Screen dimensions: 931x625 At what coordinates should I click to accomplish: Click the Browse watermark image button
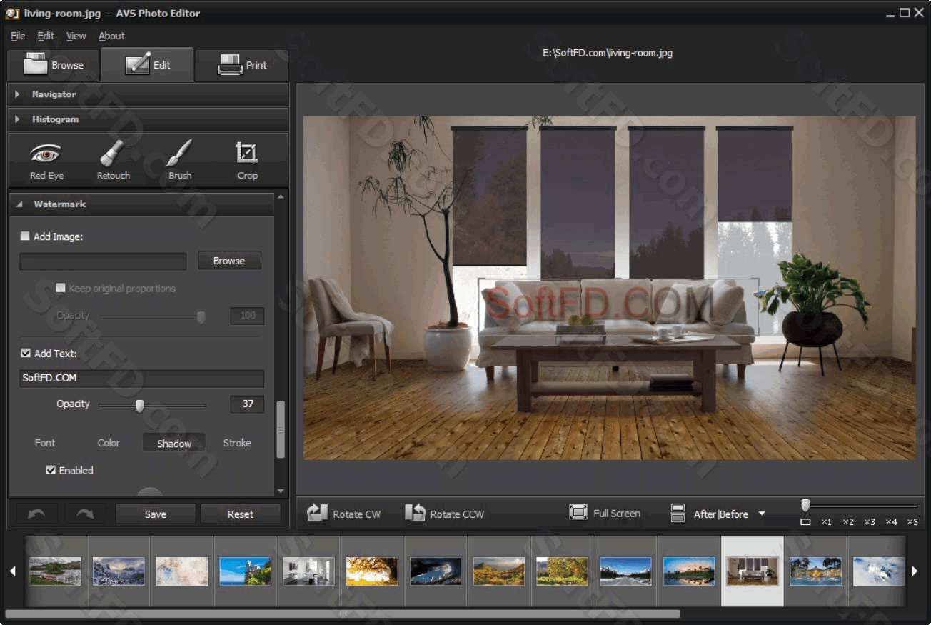(x=229, y=261)
